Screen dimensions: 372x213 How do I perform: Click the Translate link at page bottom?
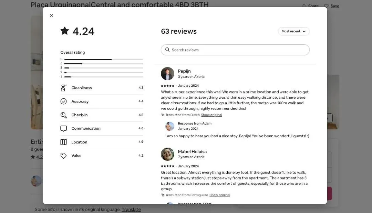tap(131, 210)
